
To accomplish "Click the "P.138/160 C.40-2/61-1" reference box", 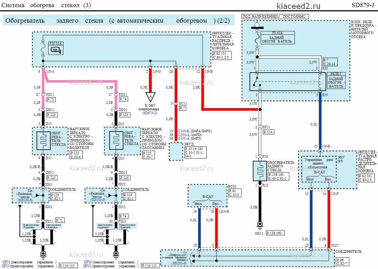I will (x=278, y=176).
